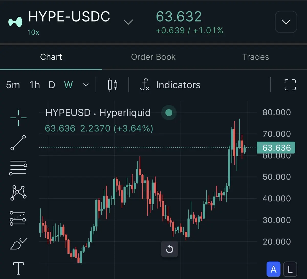Click the 70.000 price axis label
Viewport: 307px width, 279px height.
(x=277, y=134)
